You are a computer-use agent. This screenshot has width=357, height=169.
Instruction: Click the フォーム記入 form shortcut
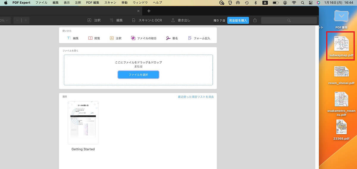(199, 38)
